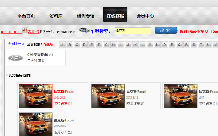
Task: Click the 包含4个车型 text
Action: [36, 61]
